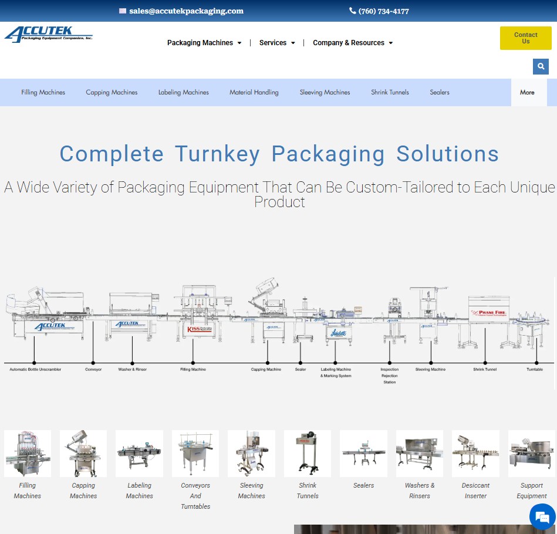
Task: Expand the Packaging Machines dropdown arrow
Action: click(x=239, y=43)
